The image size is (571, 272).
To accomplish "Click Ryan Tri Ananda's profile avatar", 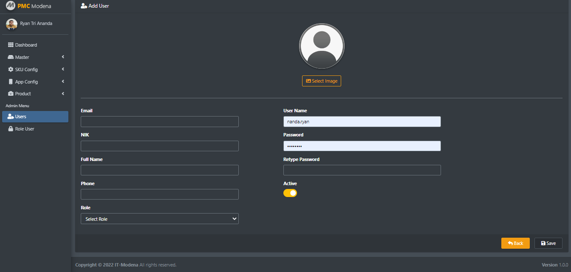I will 11,24.
